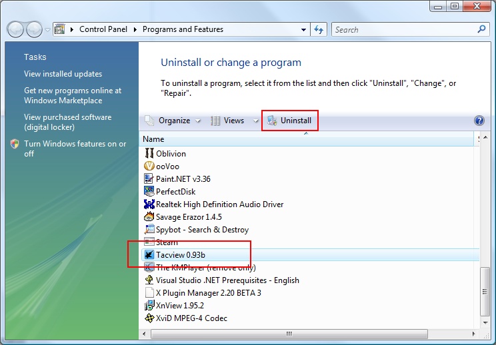Screen dimensions: 496x345
Task: Select the Oblivion entry text
Action: 171,154
